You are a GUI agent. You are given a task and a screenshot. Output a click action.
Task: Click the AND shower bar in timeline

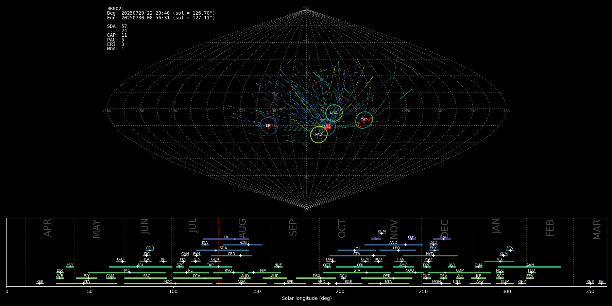[393, 245]
